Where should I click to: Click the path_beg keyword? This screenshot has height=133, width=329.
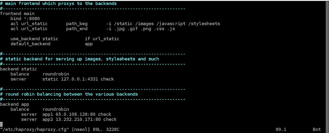[77, 24]
